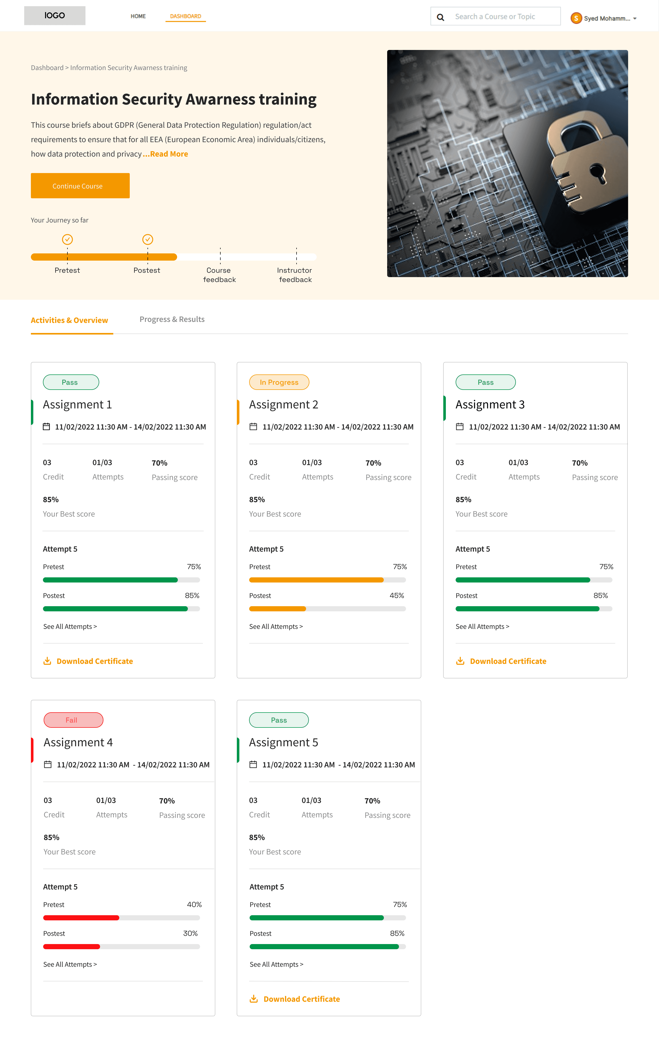Click into the Search a Course field
This screenshot has height=1062, width=659.
(495, 16)
